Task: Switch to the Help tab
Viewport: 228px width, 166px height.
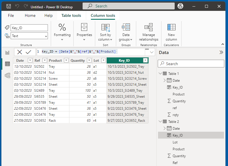Action: pos(48,15)
